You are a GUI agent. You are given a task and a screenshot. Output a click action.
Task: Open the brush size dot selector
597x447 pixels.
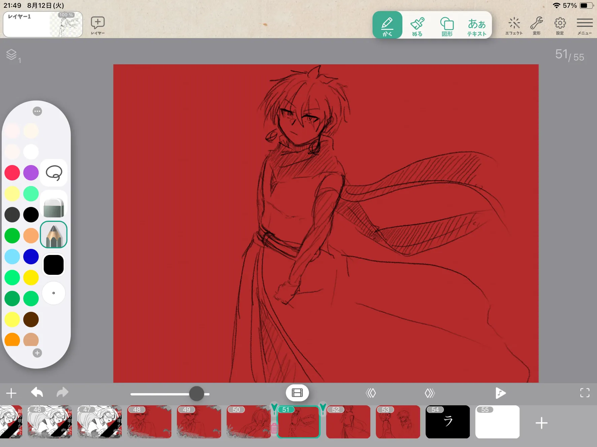point(54,293)
